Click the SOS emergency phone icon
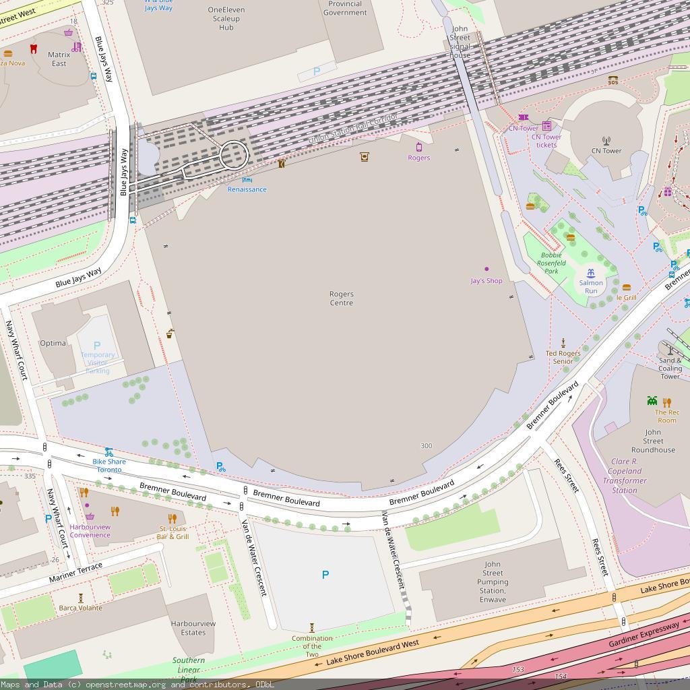The image size is (690, 690). click(x=613, y=81)
